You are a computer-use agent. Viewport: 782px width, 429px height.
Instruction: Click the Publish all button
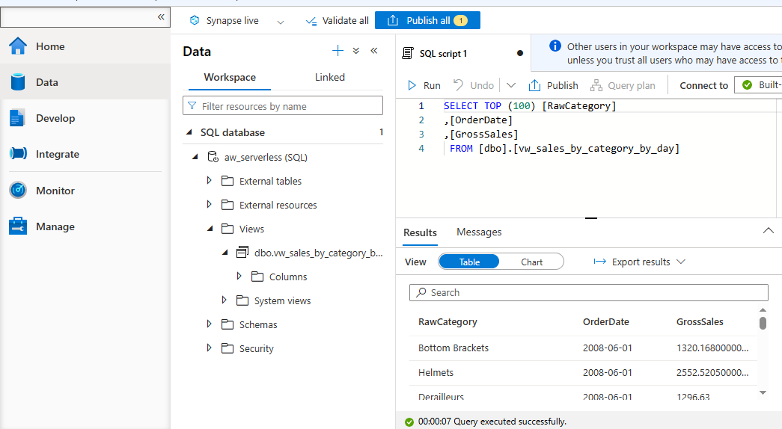427,20
